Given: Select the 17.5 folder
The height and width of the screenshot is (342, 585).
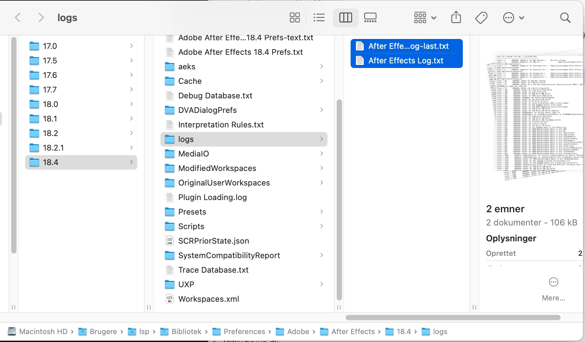Looking at the screenshot, I should tap(81, 61).
